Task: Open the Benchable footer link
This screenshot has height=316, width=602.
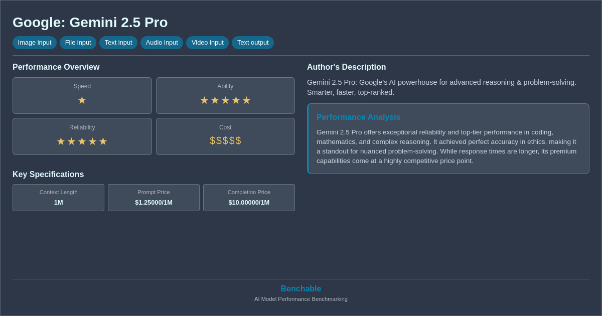Action: click(300, 288)
